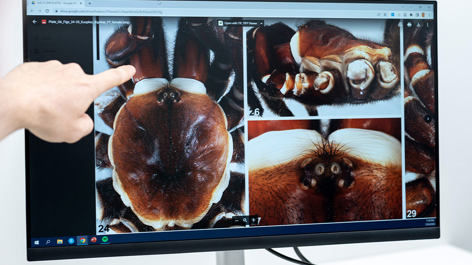Open the Windows Start menu

pyautogui.click(x=37, y=242)
